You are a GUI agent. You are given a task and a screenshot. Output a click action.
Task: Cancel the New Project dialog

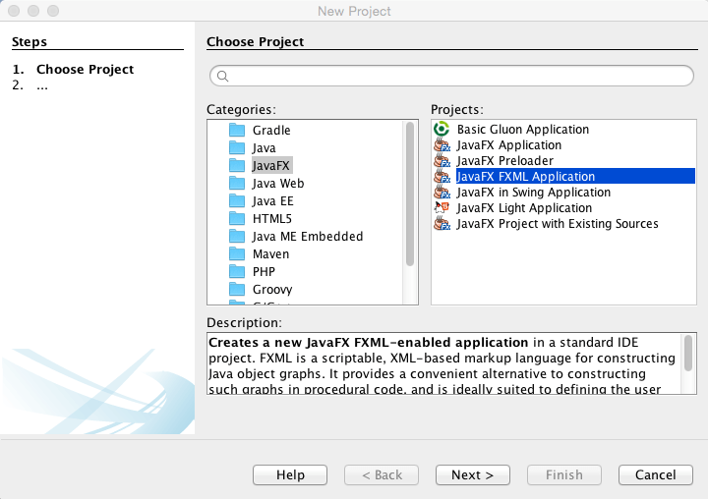[655, 474]
